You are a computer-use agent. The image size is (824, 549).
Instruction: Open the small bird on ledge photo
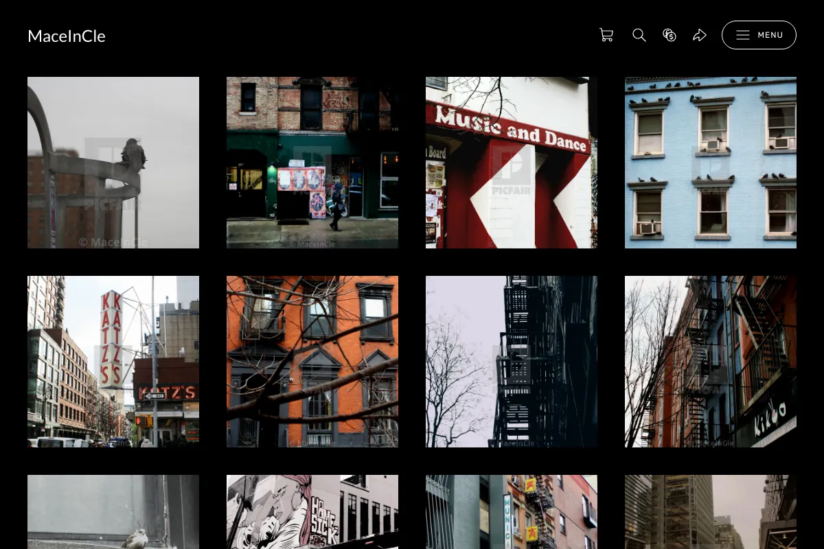click(x=113, y=512)
